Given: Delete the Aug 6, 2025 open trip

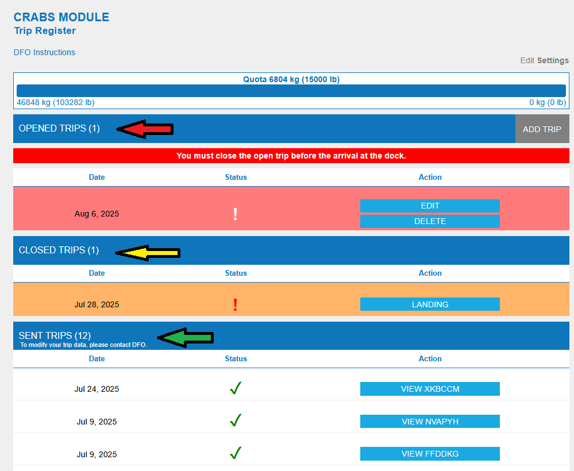Looking at the screenshot, I should [430, 221].
